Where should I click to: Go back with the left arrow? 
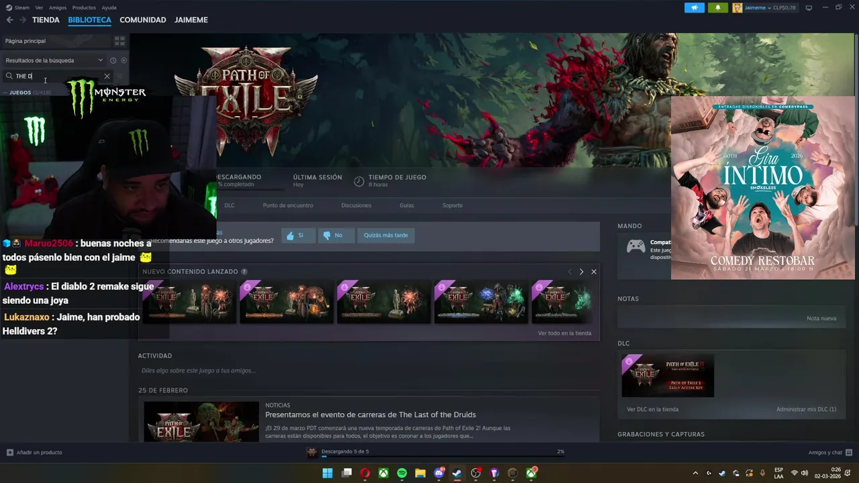tap(9, 20)
